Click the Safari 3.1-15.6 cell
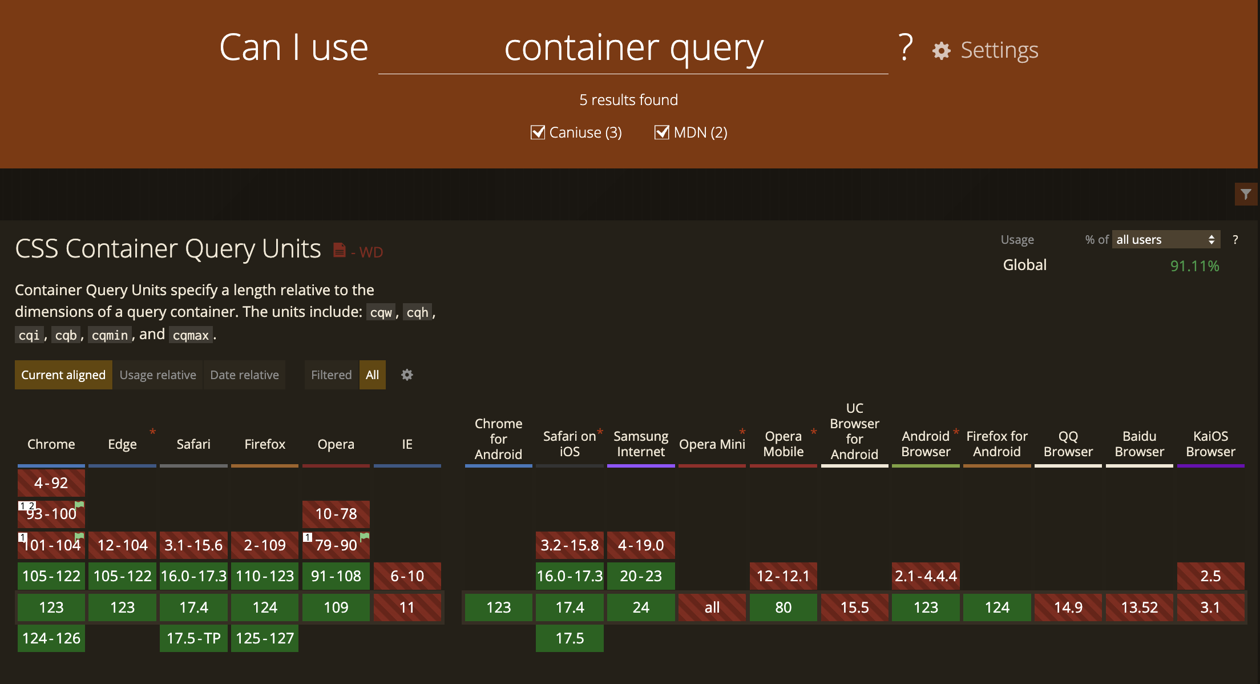 (193, 545)
